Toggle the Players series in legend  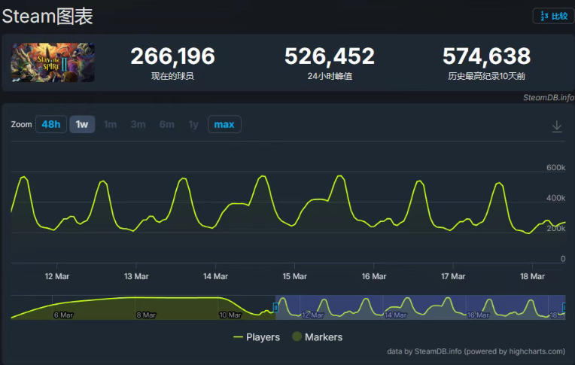tap(257, 337)
